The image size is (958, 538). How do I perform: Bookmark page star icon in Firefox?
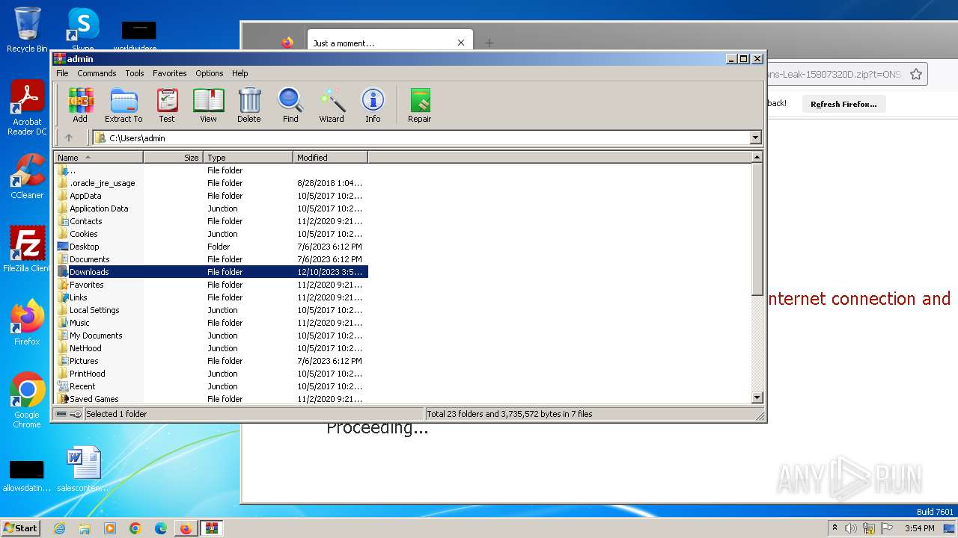tap(916, 74)
